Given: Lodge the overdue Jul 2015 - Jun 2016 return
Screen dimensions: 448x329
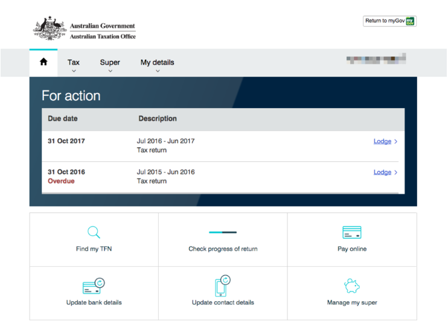Looking at the screenshot, I should click(x=382, y=172).
